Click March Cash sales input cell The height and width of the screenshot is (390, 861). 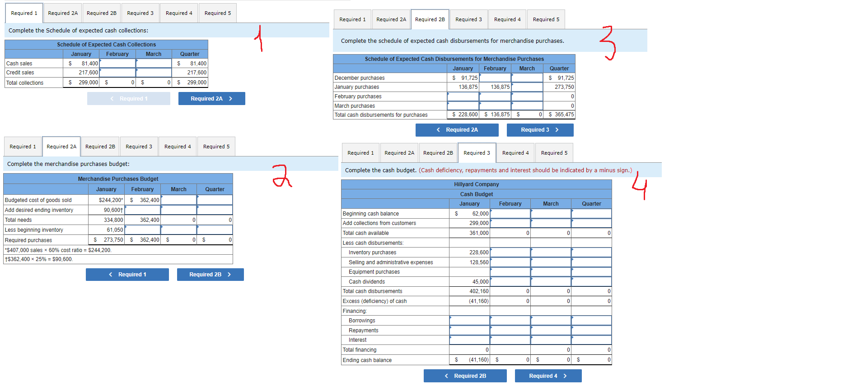click(154, 64)
